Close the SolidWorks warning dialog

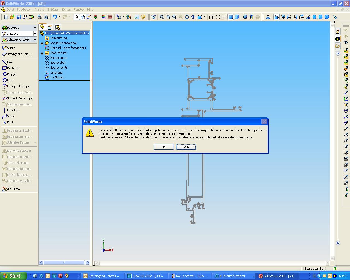coord(264,122)
